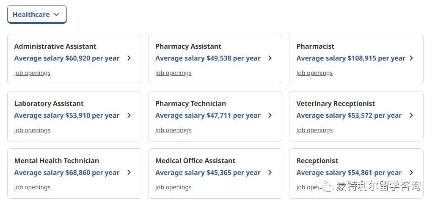435x205 pixels.
Task: Click chevron arrow beside Mental Health Technician salary
Action: tap(129, 172)
